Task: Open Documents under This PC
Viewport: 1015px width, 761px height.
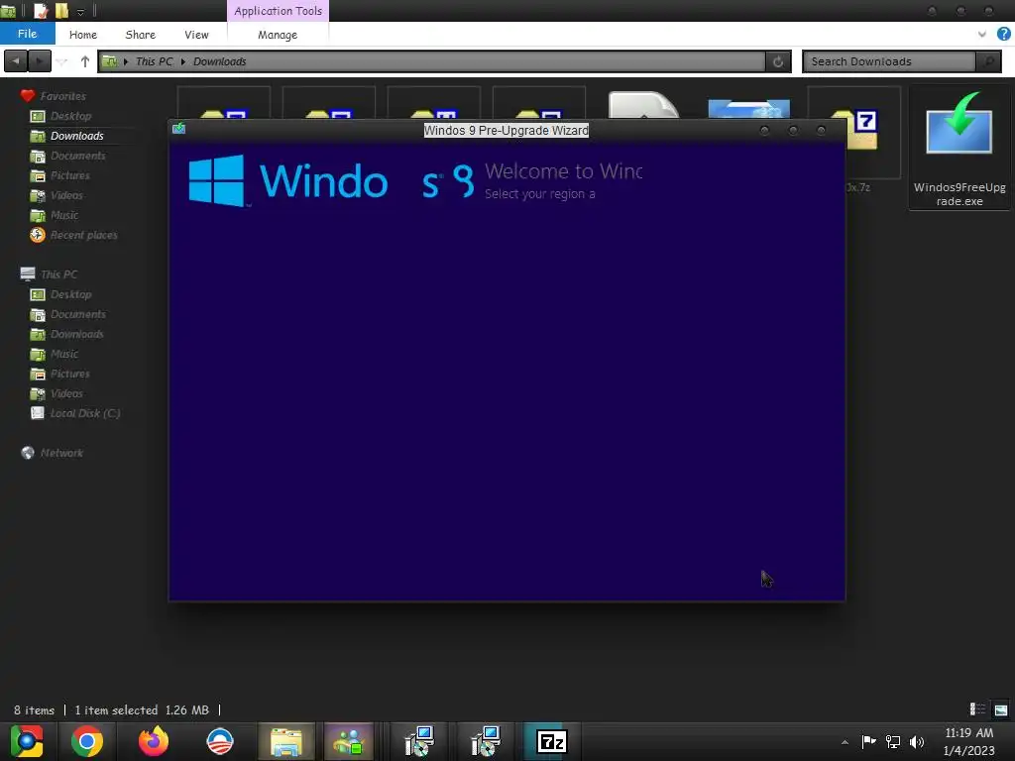Action: click(x=67, y=314)
